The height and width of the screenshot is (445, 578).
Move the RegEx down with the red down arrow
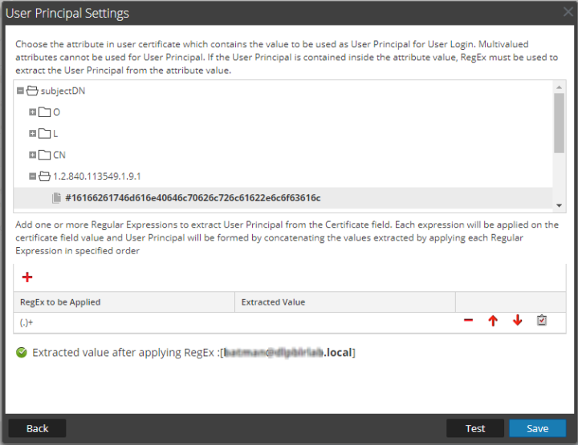[x=517, y=321]
